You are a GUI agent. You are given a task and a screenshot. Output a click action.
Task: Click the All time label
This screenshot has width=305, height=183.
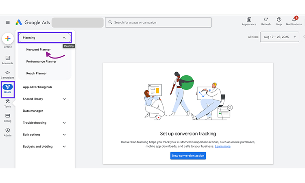(253, 37)
